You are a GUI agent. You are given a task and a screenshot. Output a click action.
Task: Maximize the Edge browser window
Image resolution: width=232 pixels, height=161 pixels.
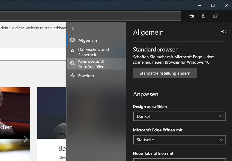coord(213,5)
